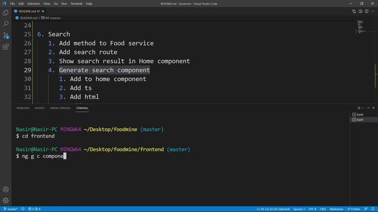378x212 pixels.
Task: Click the Synchronize Changes icon in status bar
Action: click(x=23, y=209)
